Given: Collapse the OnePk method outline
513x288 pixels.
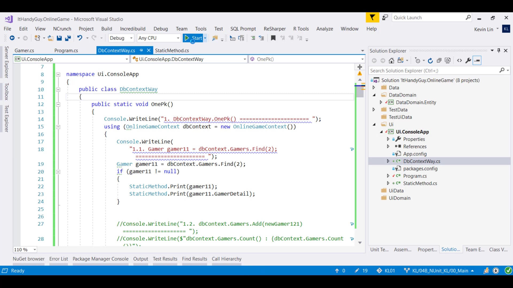Looking at the screenshot, I should [x=58, y=104].
